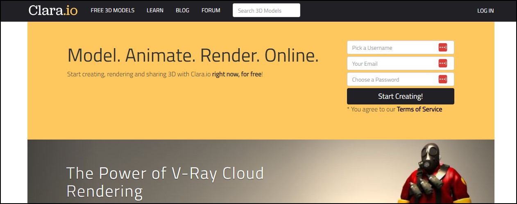Screen dimensions: 517x204
Task: Click Log In in the header
Action: point(485,11)
